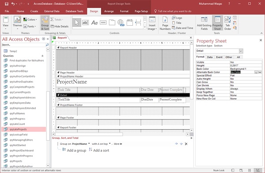Switch to the Create ribbon tab
The image size is (265, 173).
click(34, 11)
